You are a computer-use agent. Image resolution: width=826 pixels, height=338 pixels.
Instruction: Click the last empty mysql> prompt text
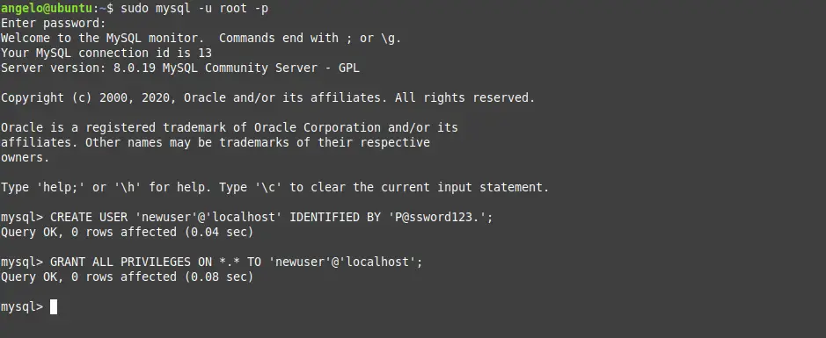point(22,307)
